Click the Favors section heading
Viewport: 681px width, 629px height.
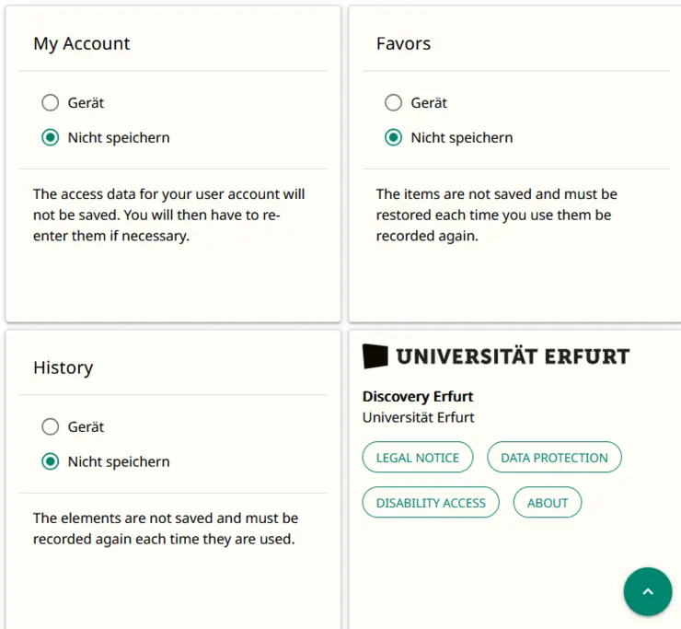point(403,43)
